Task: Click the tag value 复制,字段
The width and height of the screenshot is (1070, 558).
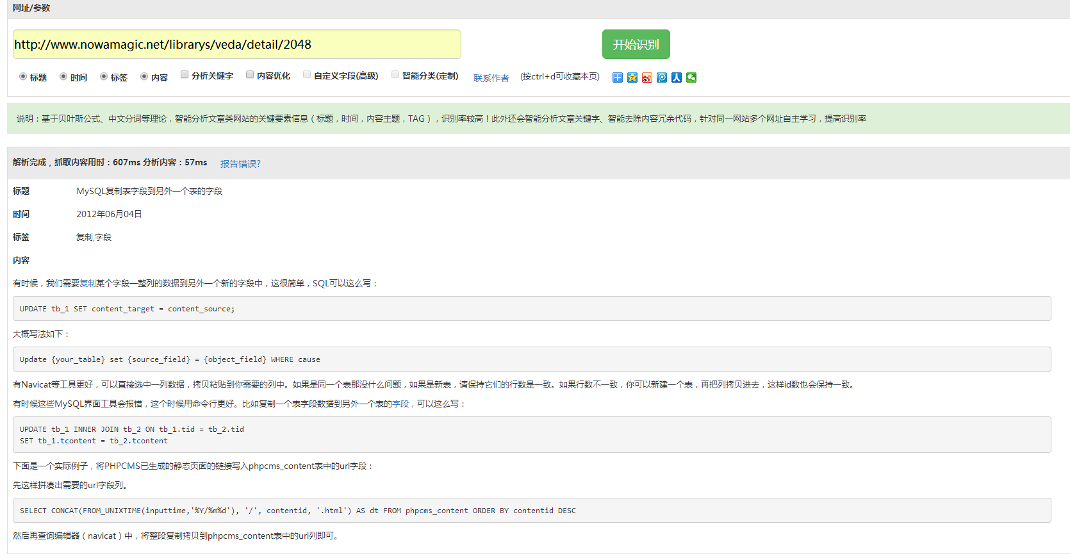Action: pyautogui.click(x=94, y=237)
